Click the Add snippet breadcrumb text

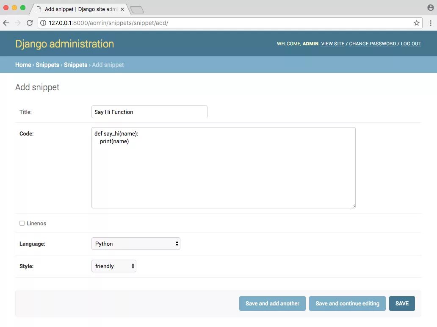click(x=108, y=65)
